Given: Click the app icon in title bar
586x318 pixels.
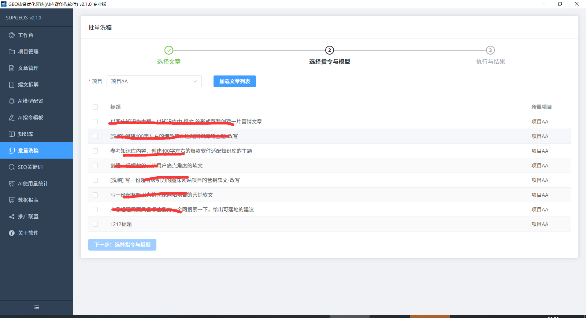Looking at the screenshot, I should (4, 4).
